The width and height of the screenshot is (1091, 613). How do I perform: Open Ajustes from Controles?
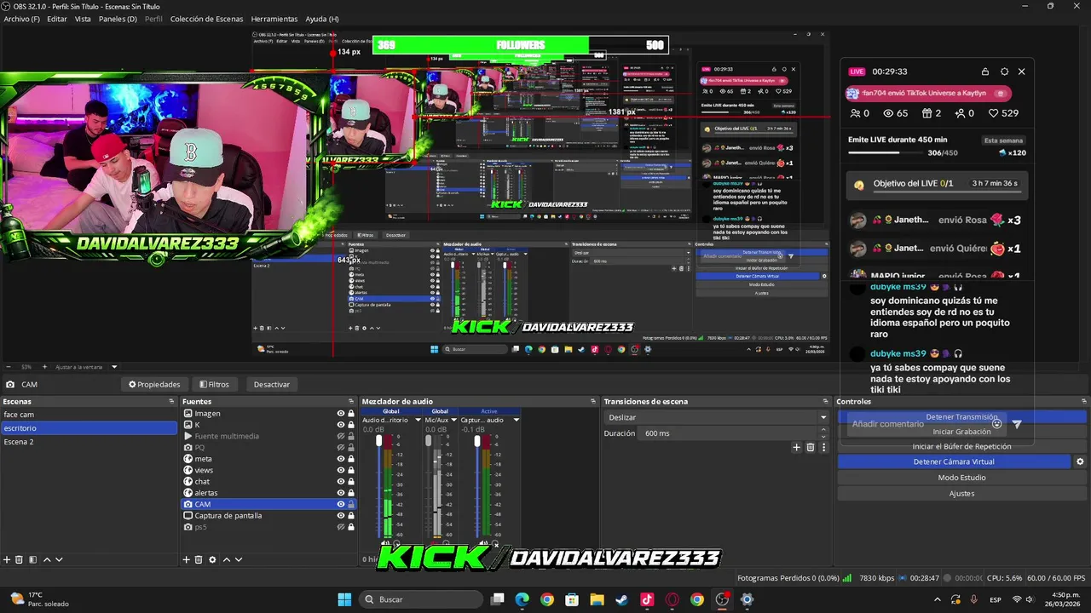961,494
